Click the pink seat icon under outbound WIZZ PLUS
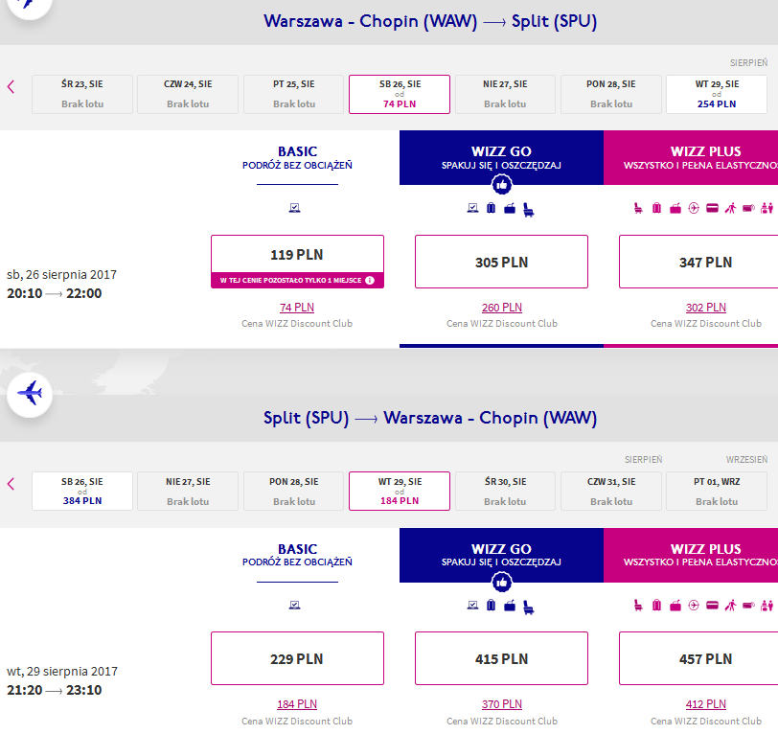The height and width of the screenshot is (734, 778). [638, 208]
